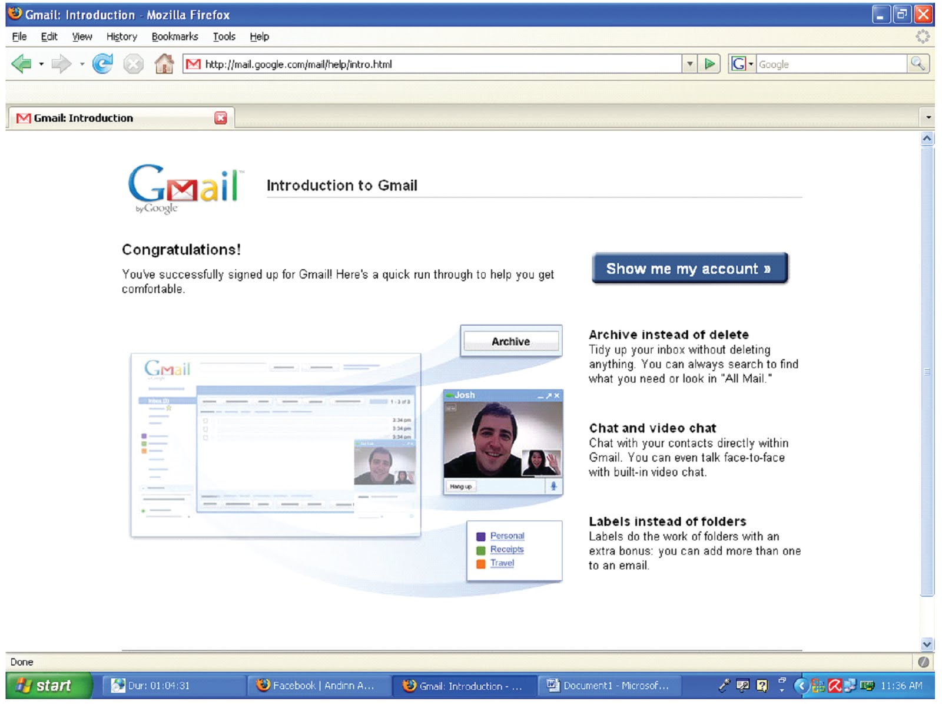Click the search magnifier icon
The width and height of the screenshot is (942, 704).
point(918,63)
